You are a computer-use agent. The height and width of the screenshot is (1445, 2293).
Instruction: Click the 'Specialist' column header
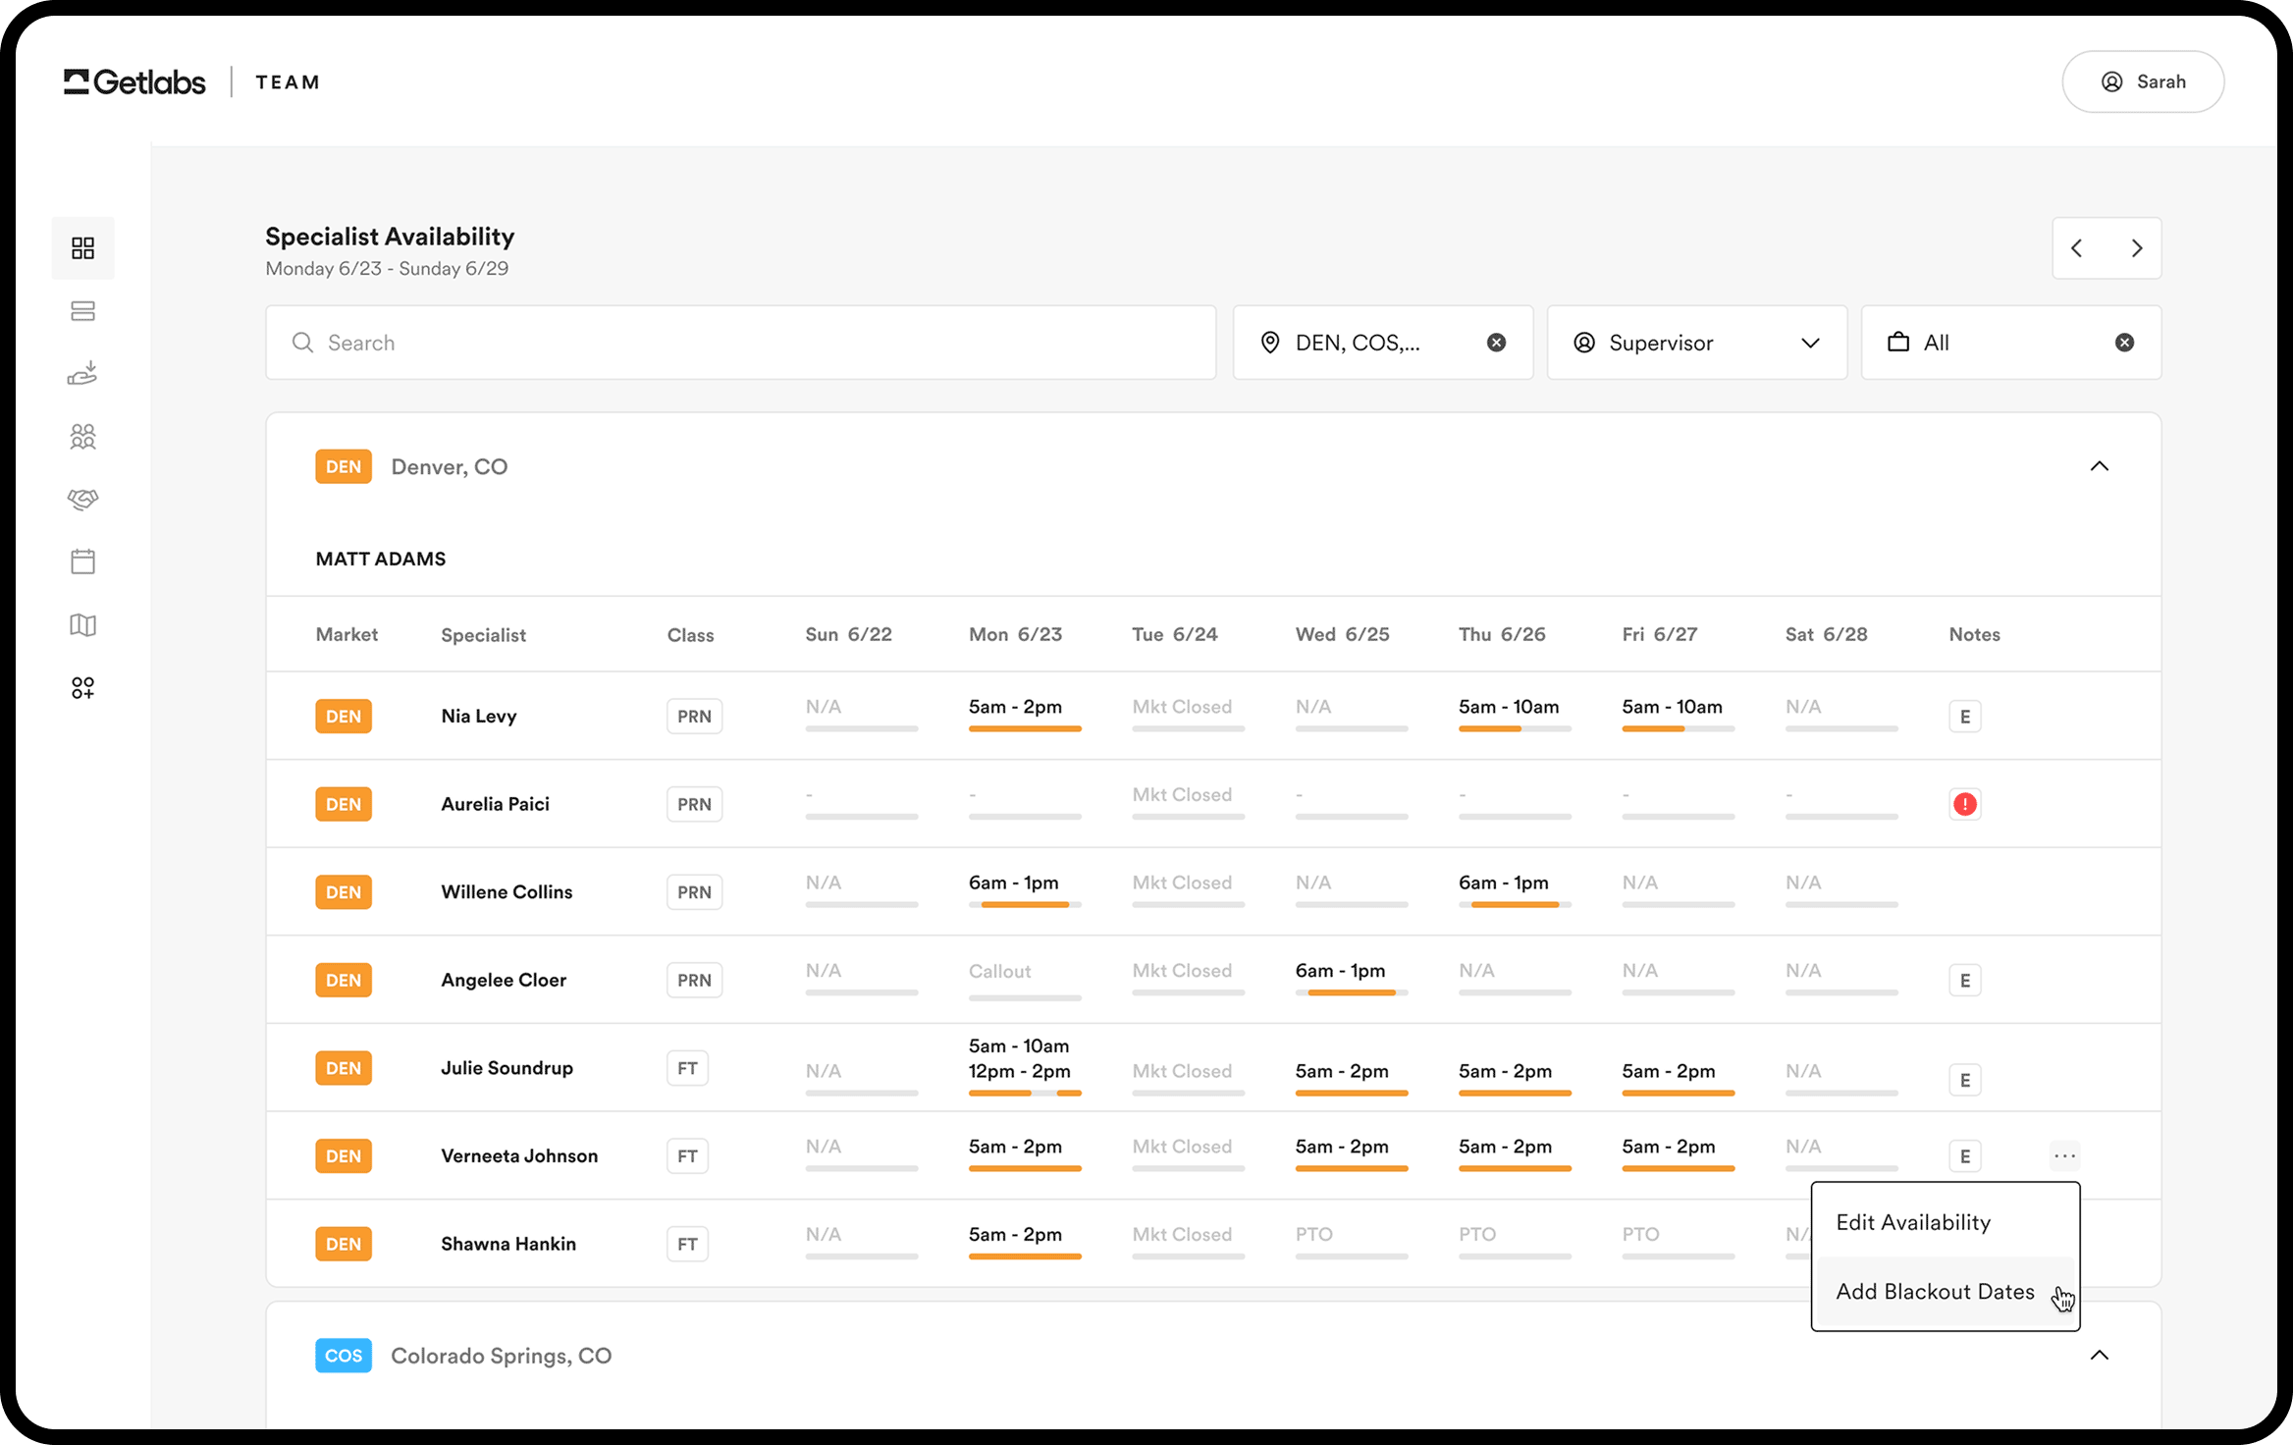pyautogui.click(x=484, y=635)
